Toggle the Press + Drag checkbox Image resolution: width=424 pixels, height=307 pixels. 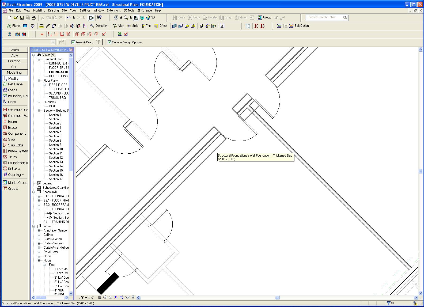pos(73,42)
